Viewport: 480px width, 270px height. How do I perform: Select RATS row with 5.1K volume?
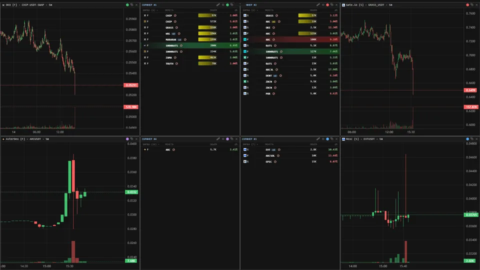tap(290, 45)
